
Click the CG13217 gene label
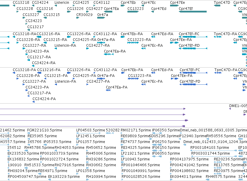click(x=35, y=27)
